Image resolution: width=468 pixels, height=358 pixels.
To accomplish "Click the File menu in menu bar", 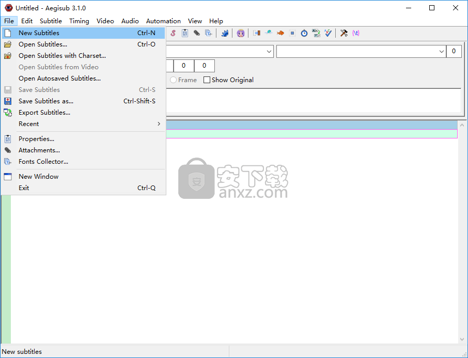I will tap(9, 21).
